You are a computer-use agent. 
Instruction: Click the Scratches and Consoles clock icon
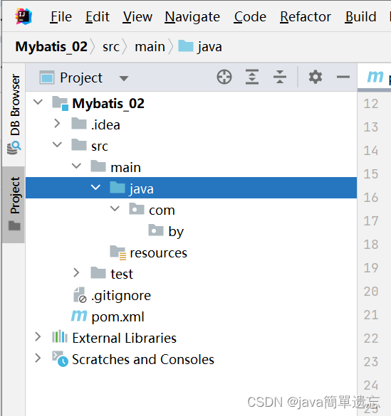[x=60, y=358]
